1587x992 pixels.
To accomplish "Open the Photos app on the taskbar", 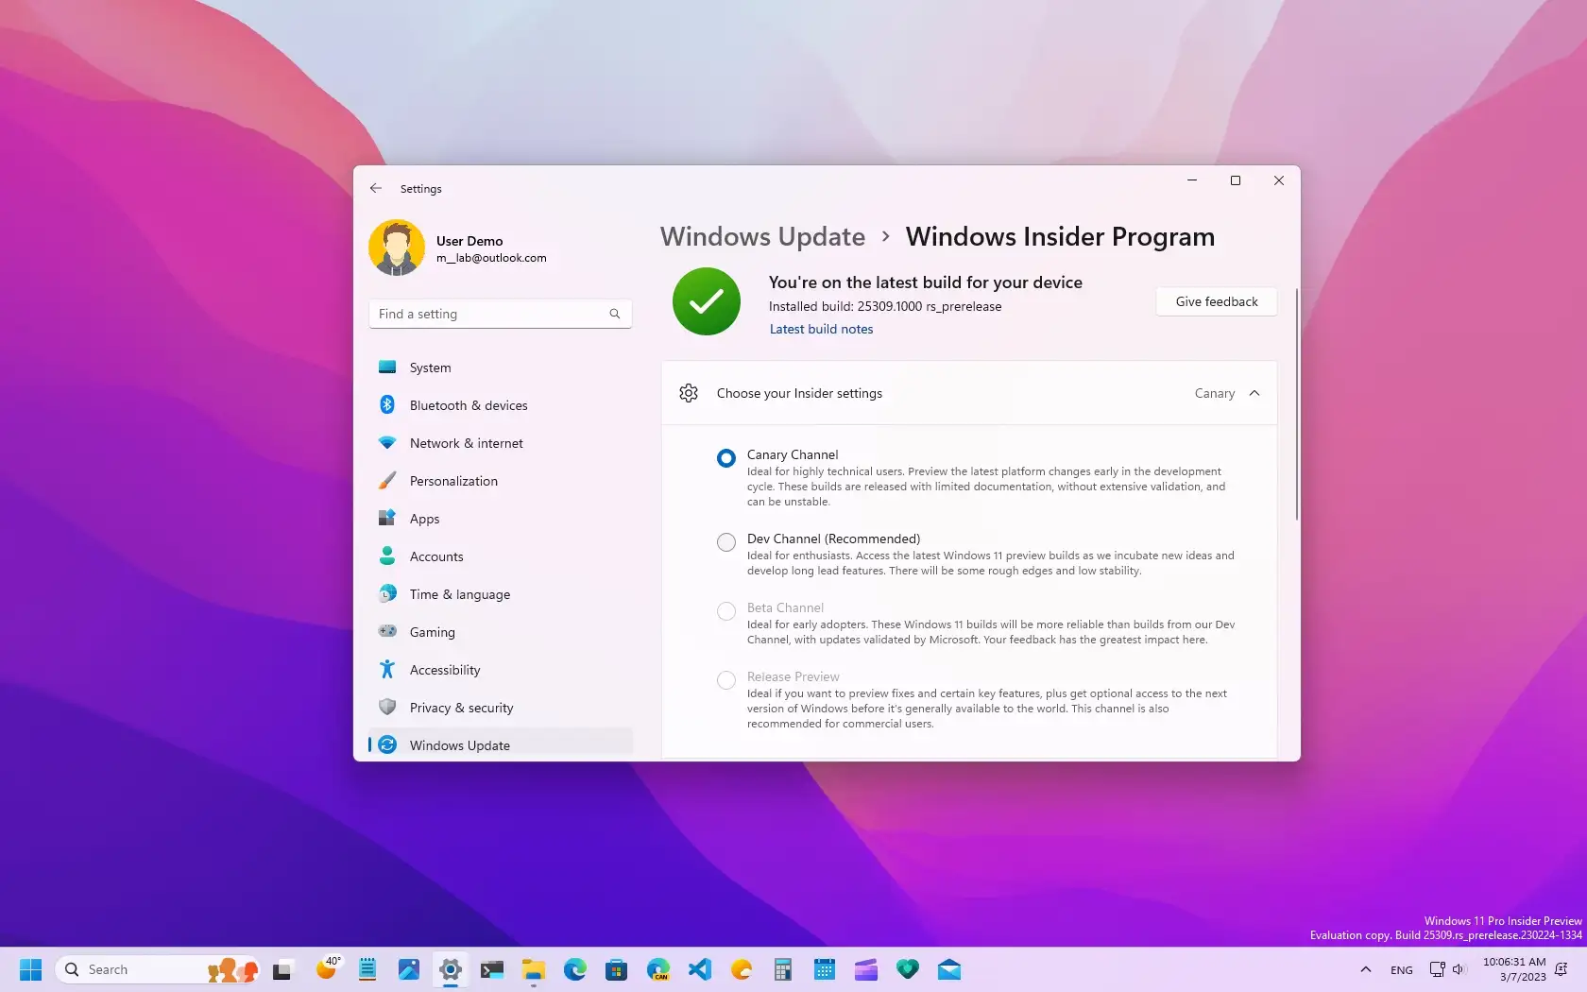I will 409,969.
